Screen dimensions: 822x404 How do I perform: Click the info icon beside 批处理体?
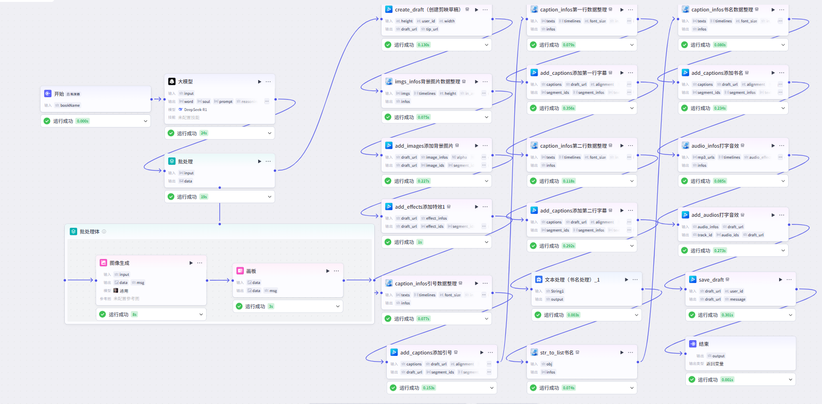(104, 232)
